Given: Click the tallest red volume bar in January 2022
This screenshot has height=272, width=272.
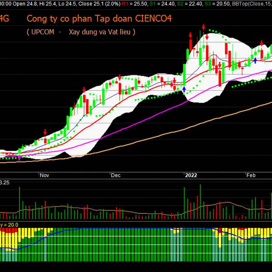Looking at the screenshot, I should click(x=197, y=207).
